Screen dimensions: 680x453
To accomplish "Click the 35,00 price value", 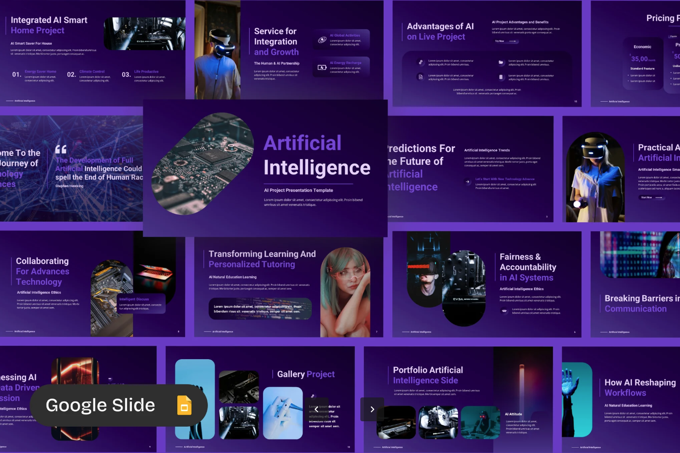I will point(639,59).
